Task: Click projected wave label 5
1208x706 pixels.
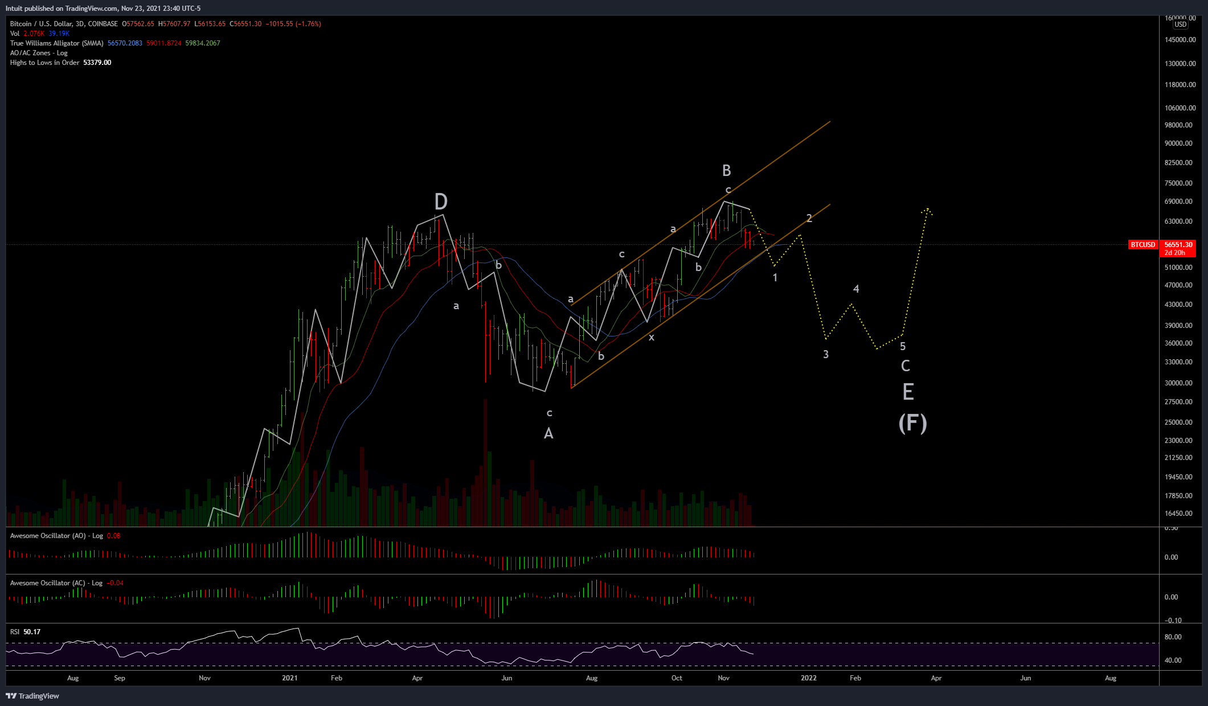Action: tap(903, 347)
